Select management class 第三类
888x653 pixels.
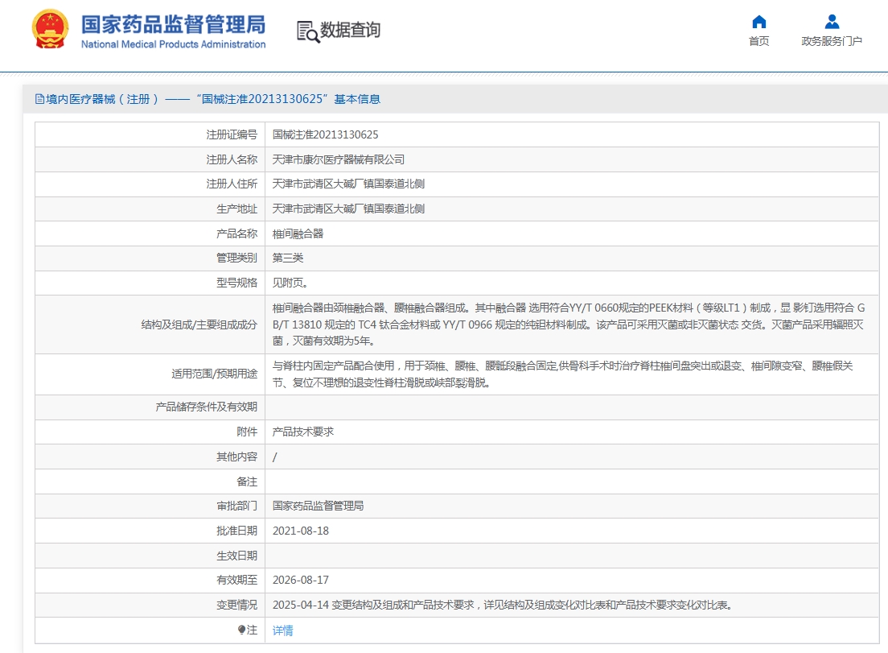(x=288, y=258)
